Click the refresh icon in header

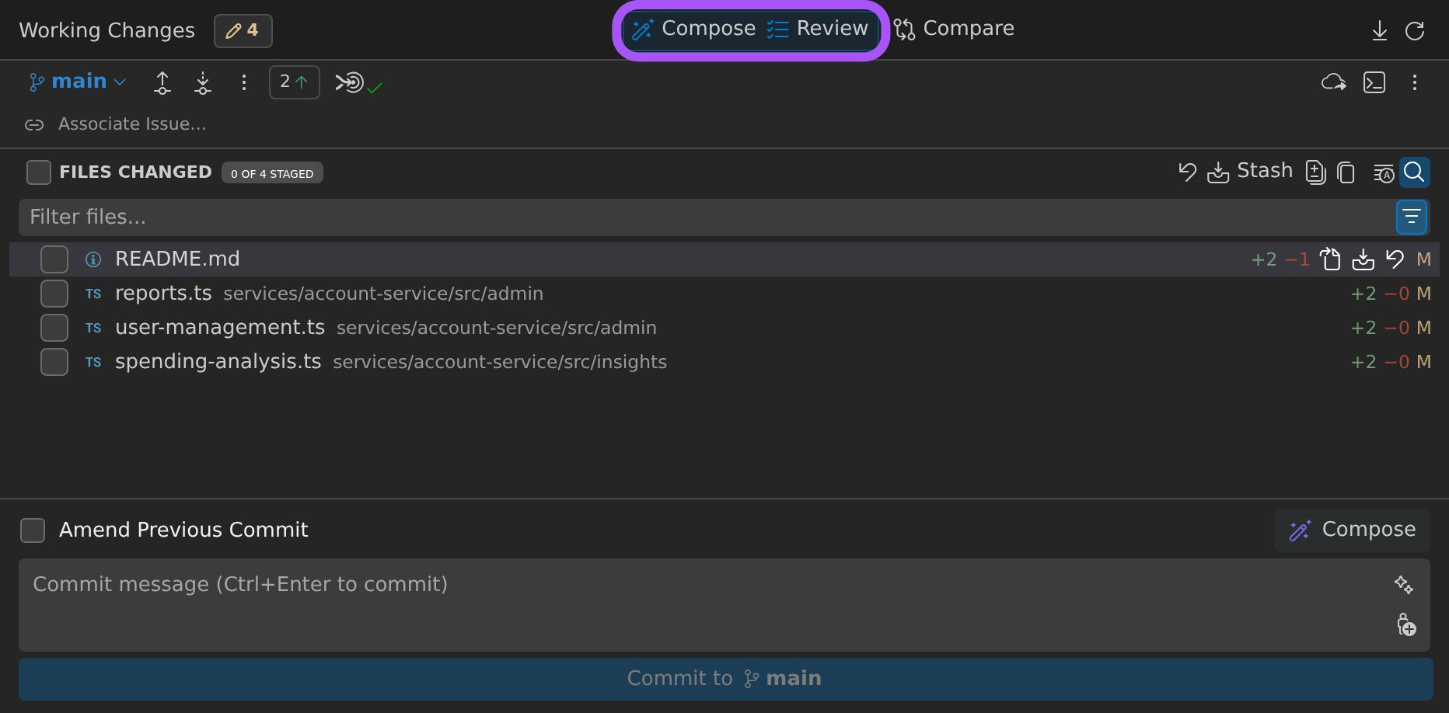[1415, 31]
